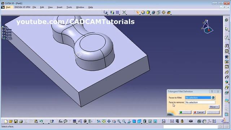This screenshot has width=231, height=130.
Task: Click the Print icon
Action: [21, 121]
